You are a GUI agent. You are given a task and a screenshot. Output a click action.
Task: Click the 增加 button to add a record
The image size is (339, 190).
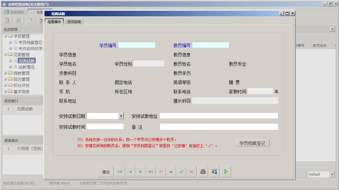pyautogui.click(x=106, y=172)
